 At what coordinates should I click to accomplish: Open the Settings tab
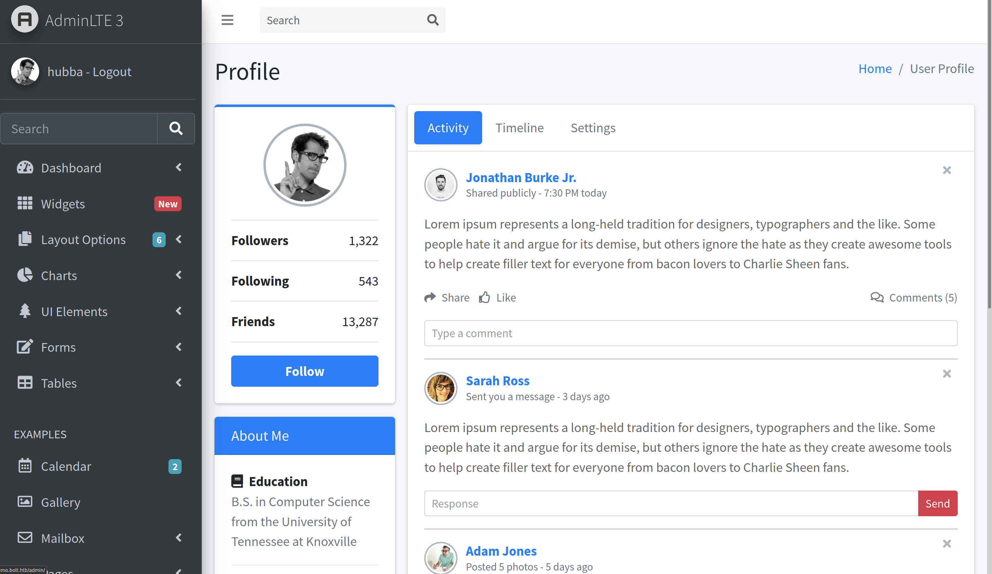pos(593,128)
